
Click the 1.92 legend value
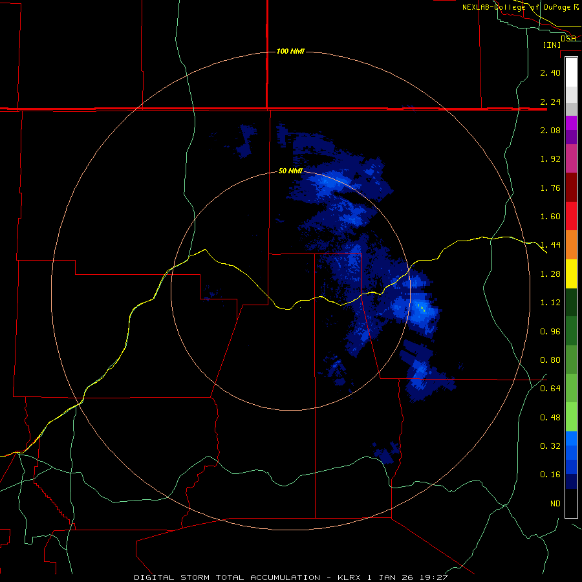click(x=550, y=159)
